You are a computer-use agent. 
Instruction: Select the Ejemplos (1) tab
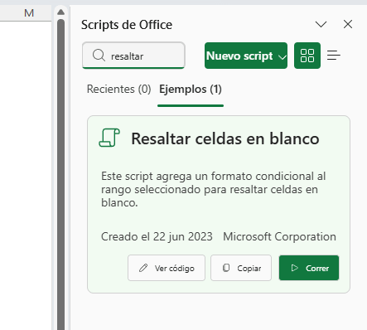[191, 90]
